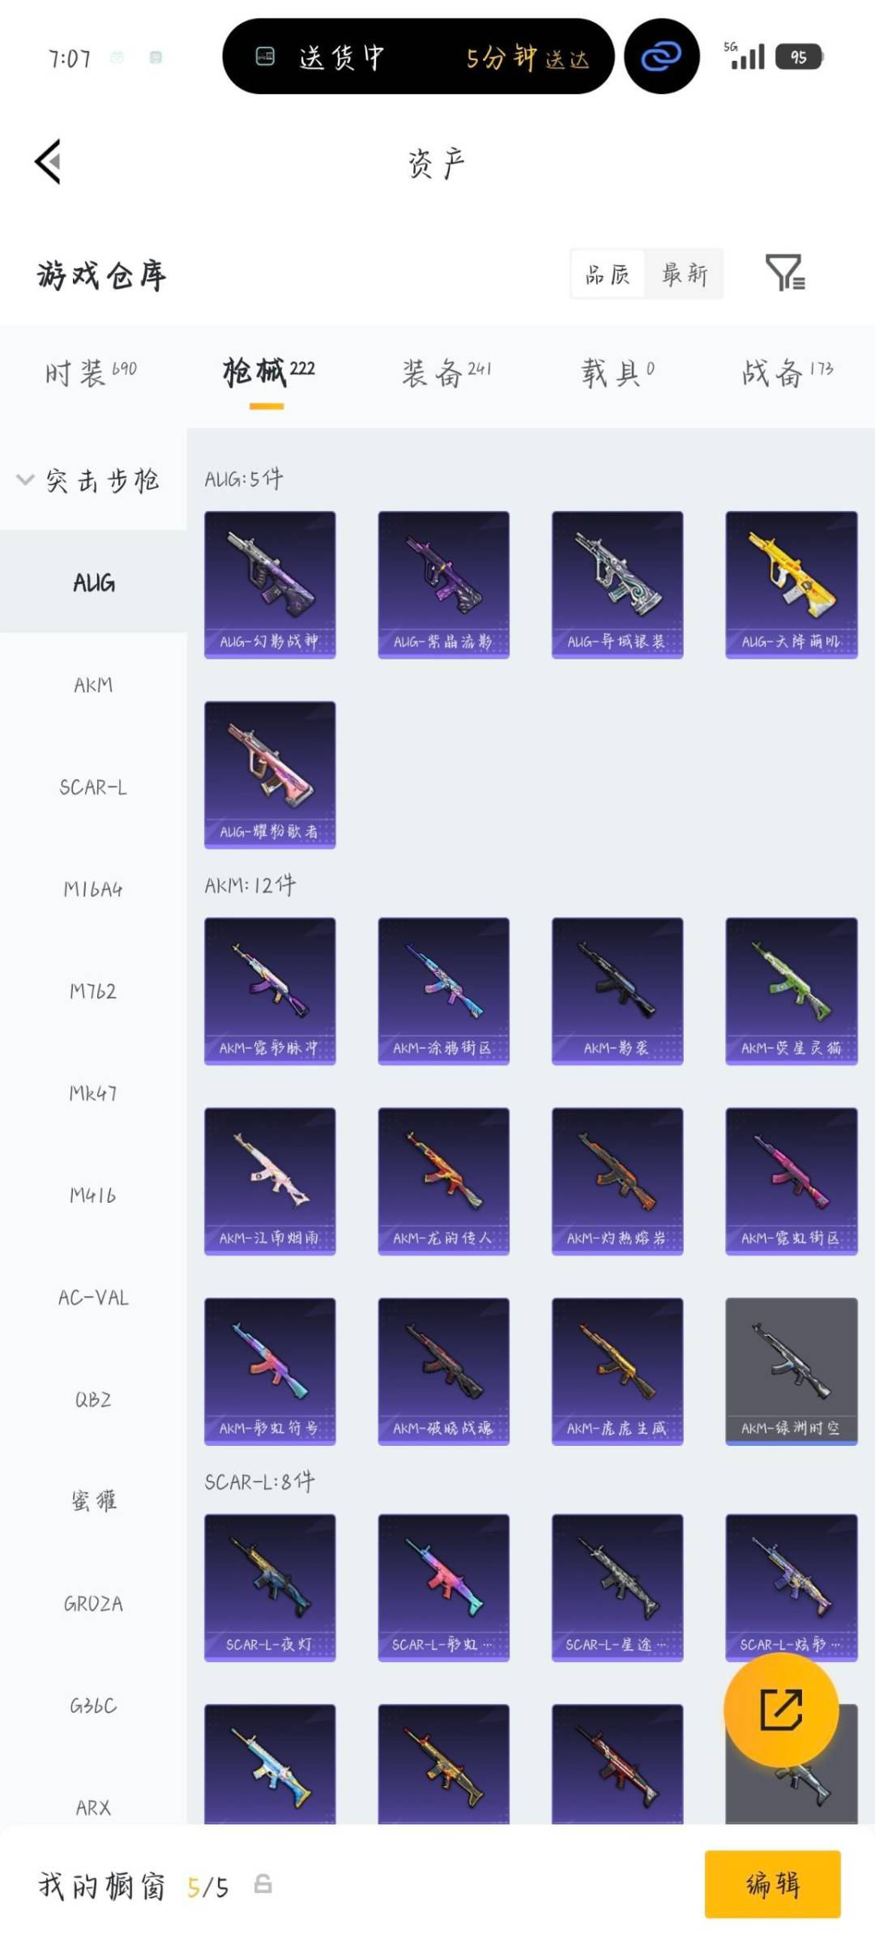
Task: Tap the back arrow icon
Action: click(48, 161)
